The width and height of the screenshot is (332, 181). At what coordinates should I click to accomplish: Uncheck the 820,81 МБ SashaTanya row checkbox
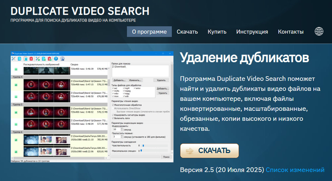[x=16, y=152]
